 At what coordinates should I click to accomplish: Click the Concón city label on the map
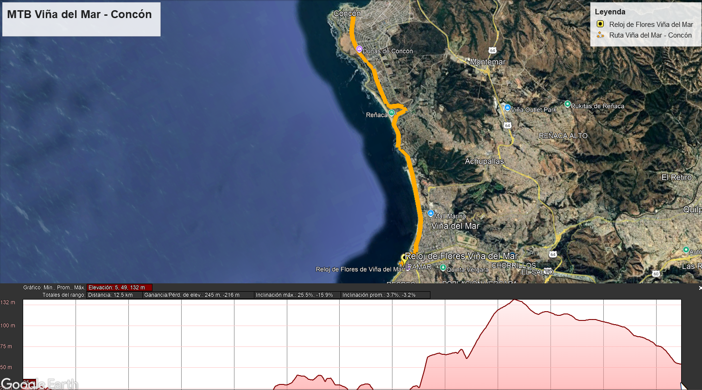click(x=347, y=13)
